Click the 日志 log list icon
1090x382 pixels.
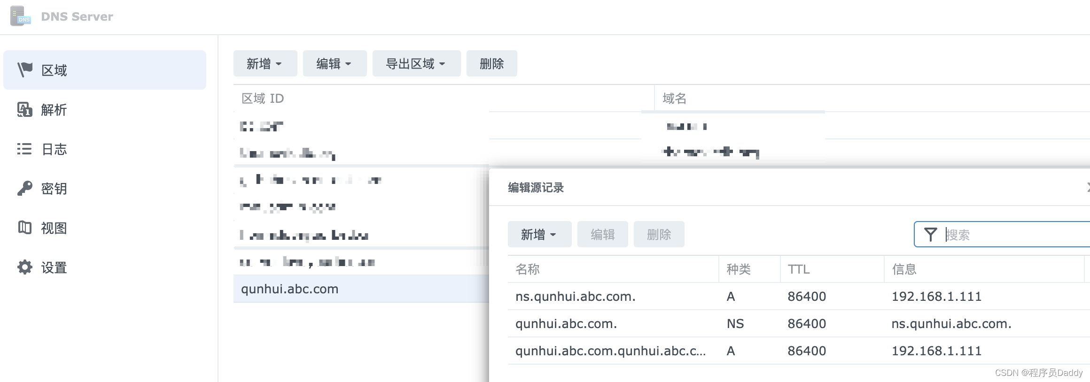[x=24, y=149]
